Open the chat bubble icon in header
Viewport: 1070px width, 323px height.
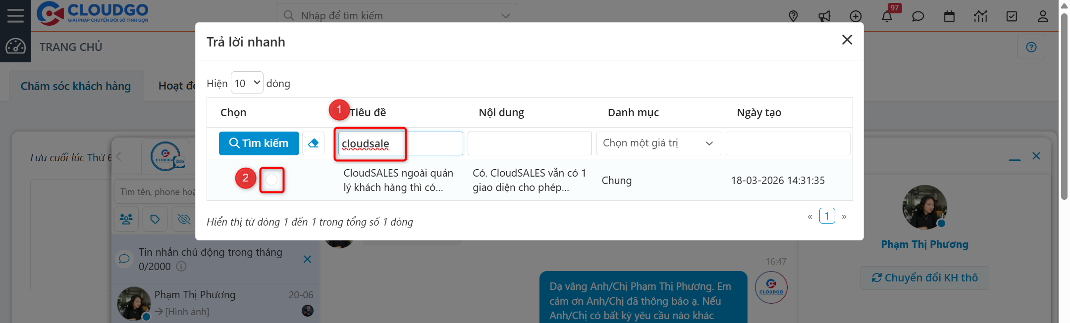point(918,16)
